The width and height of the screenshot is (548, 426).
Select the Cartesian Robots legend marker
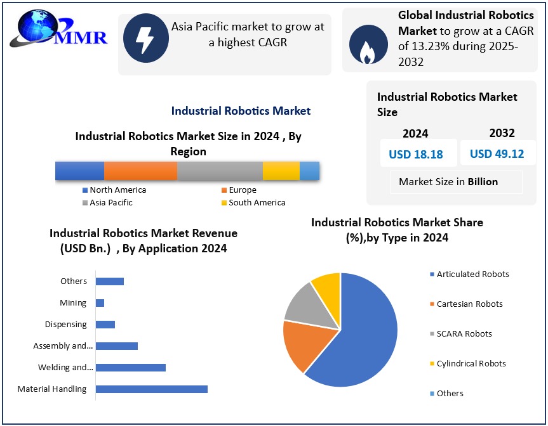click(432, 304)
